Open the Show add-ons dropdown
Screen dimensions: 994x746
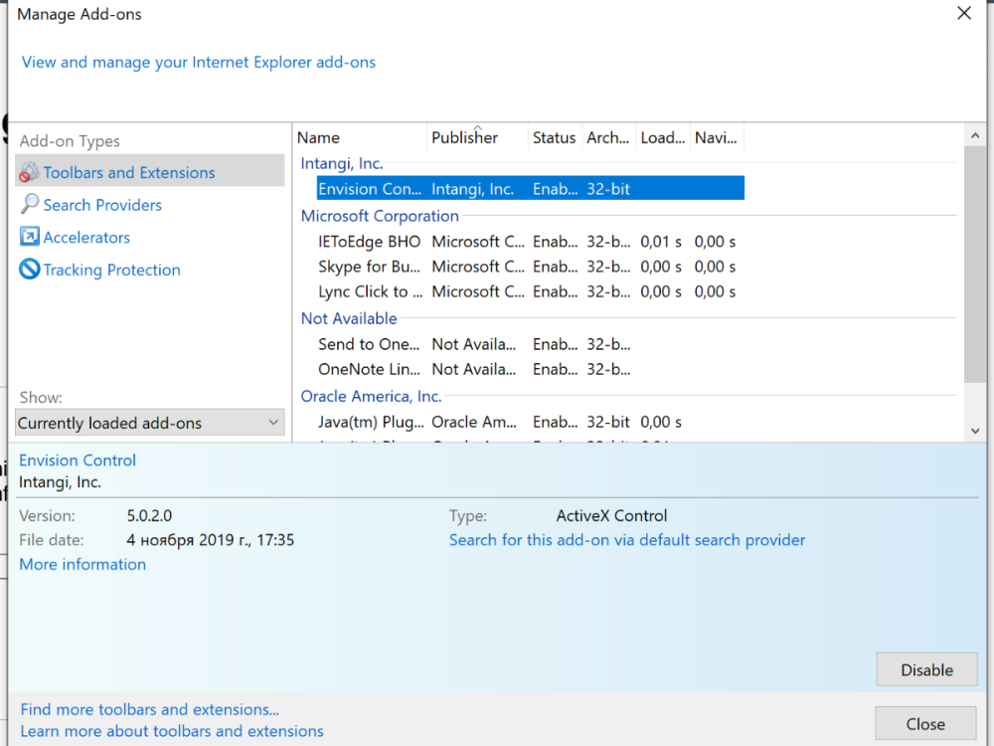(x=149, y=423)
